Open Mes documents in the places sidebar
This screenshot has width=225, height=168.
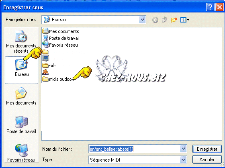21,96
